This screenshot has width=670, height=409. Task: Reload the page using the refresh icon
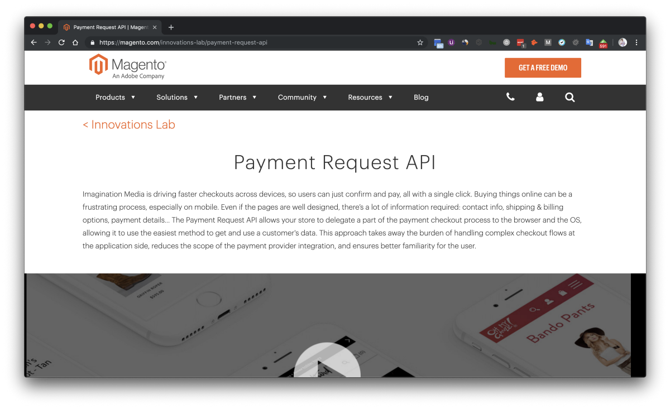click(x=61, y=42)
